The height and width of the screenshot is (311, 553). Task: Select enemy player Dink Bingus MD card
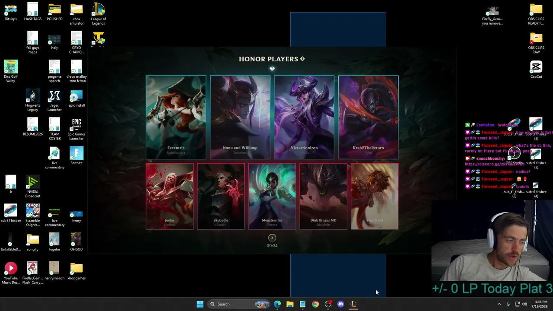coord(323,196)
